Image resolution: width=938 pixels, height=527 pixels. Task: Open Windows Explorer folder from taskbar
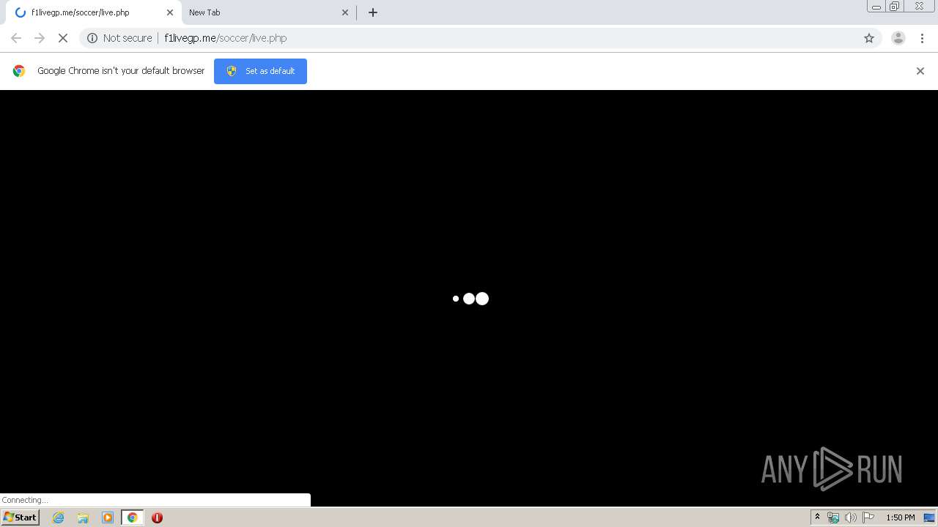coord(83,517)
